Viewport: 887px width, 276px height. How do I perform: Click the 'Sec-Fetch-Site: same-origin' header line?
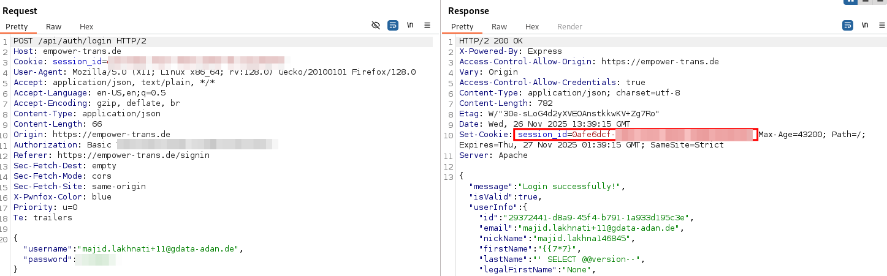(80, 187)
